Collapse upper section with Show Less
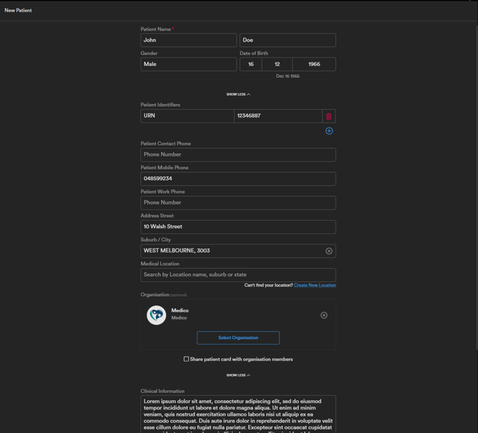Viewport: 478px width, 433px height. coord(238,94)
